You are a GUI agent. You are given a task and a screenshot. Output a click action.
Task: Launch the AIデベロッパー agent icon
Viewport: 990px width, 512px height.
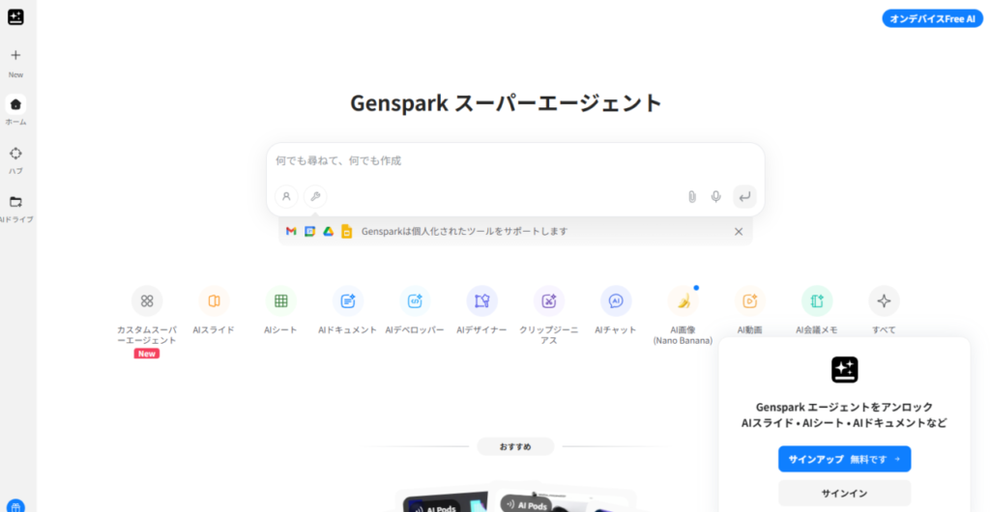[x=415, y=300]
